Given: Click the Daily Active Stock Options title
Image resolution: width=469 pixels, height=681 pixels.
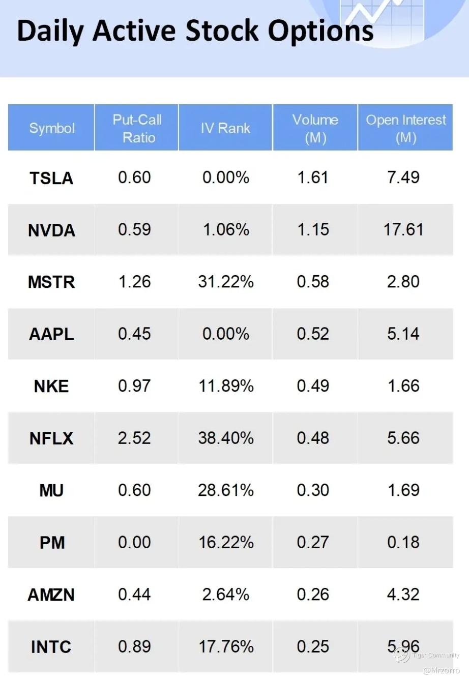Looking at the screenshot, I should pos(195,31).
